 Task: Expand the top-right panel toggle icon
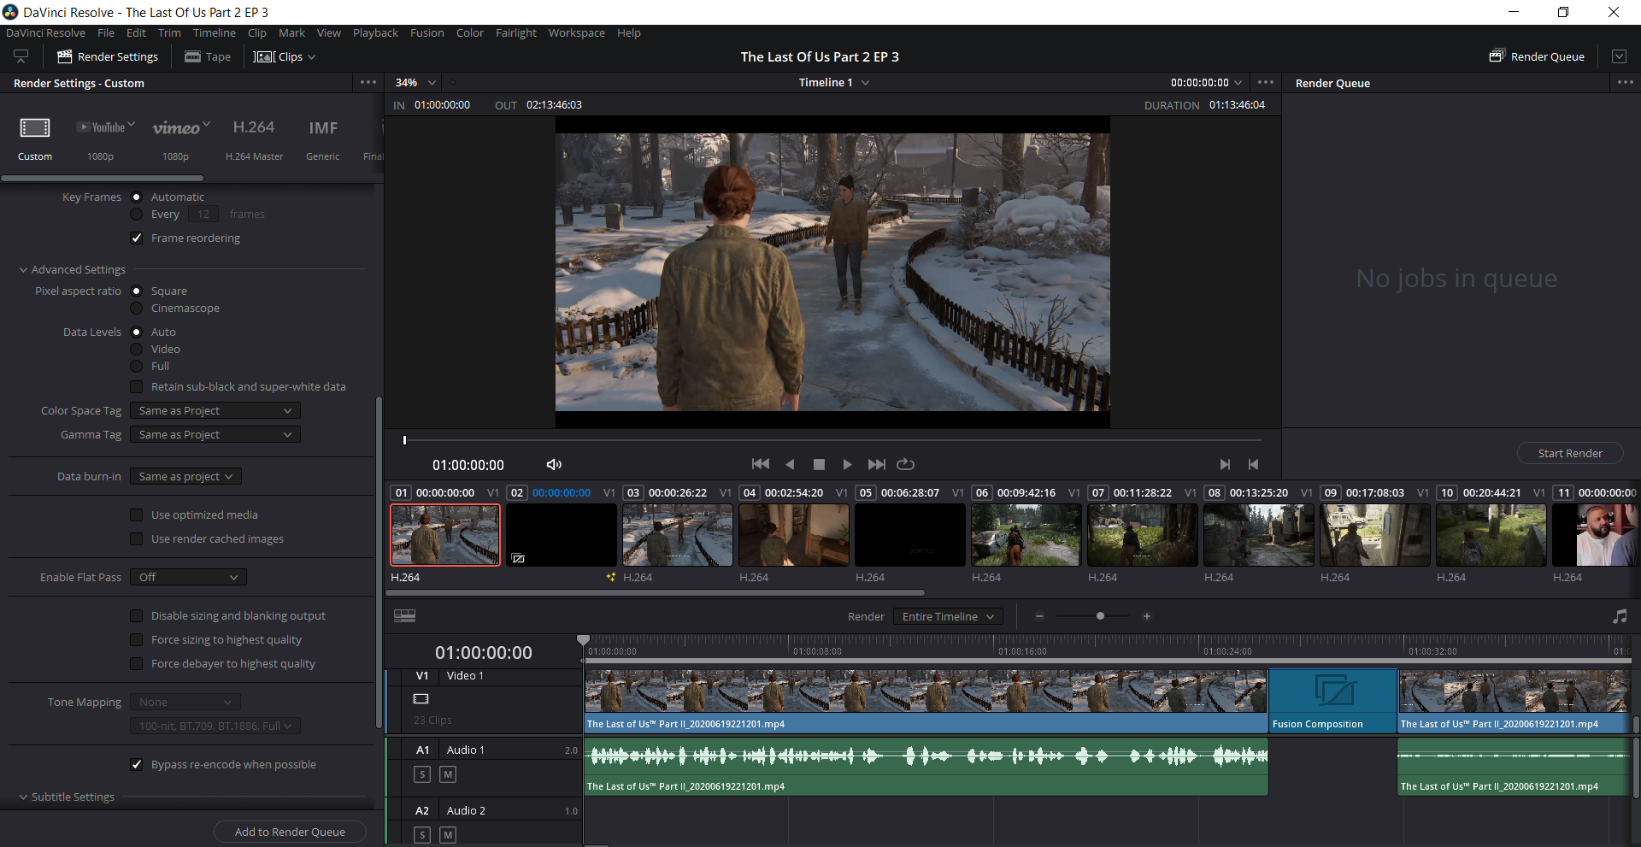(x=1619, y=56)
